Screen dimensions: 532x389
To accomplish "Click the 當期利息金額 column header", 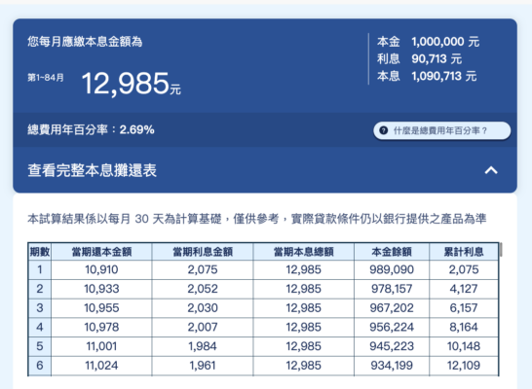I will pyautogui.click(x=203, y=252).
